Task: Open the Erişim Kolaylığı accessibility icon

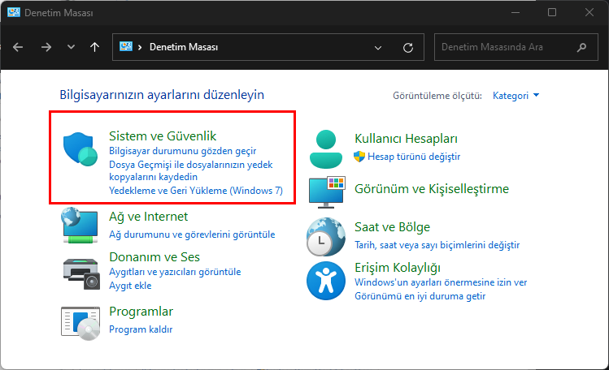Action: (326, 281)
